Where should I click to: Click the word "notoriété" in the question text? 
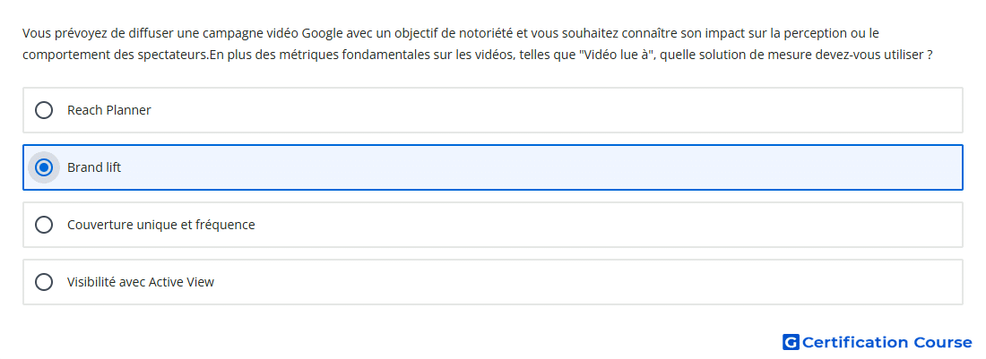tap(488, 32)
